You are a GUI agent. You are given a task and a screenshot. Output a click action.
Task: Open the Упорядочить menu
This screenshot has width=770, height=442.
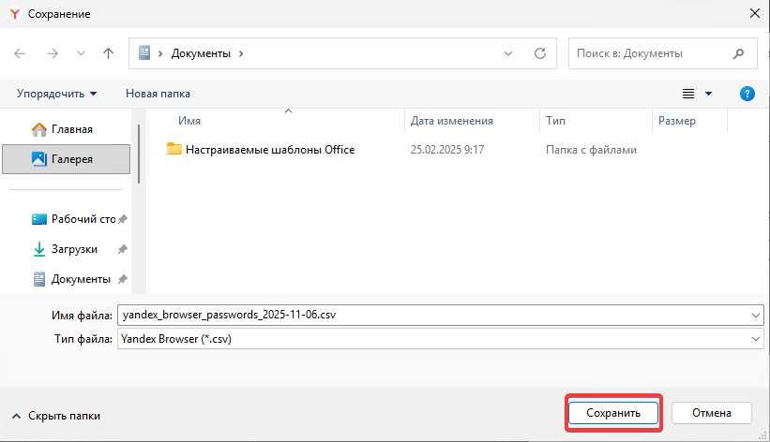click(56, 94)
